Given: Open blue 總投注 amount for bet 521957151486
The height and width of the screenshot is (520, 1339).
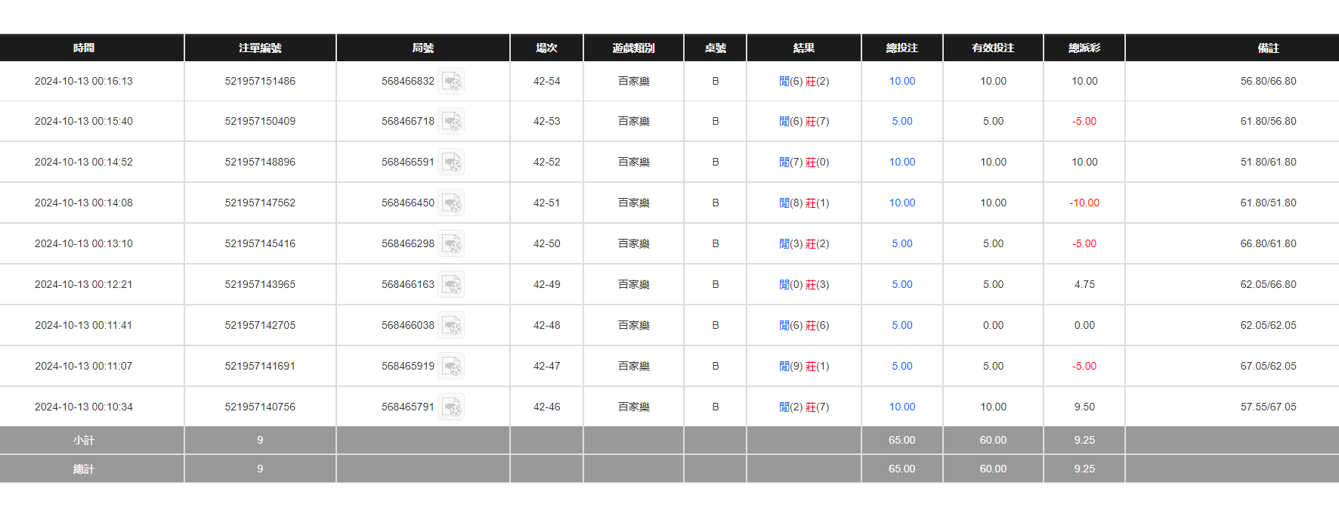Looking at the screenshot, I should pyautogui.click(x=901, y=82).
